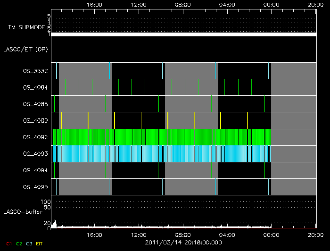Screen dimensions: 330x251
Task: Click the green C2 legend entry
Action: (x=19, y=243)
